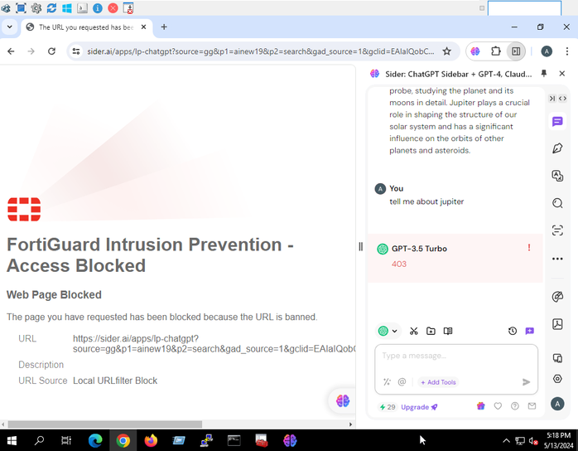The height and width of the screenshot is (451, 578).
Task: Open the Chat tool in Sider sidebar
Action: pos(557,121)
